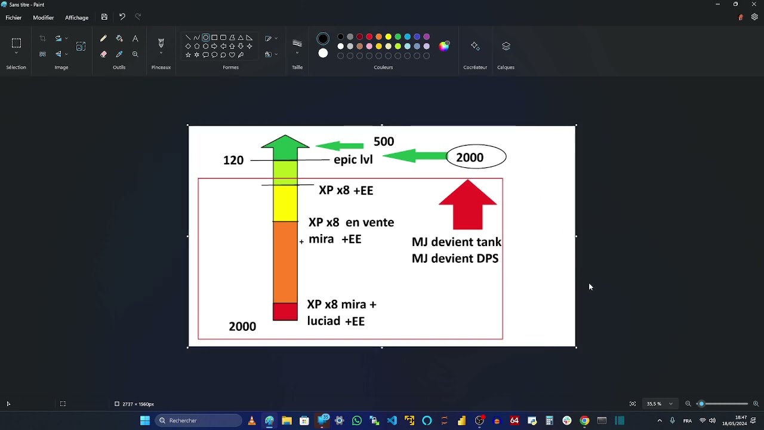Open the Taille size dropdown
This screenshot has height=430, width=764.
coord(297,54)
